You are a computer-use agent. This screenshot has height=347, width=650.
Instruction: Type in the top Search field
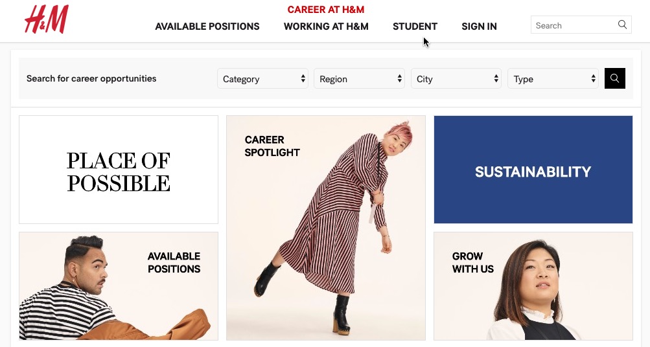click(x=574, y=25)
